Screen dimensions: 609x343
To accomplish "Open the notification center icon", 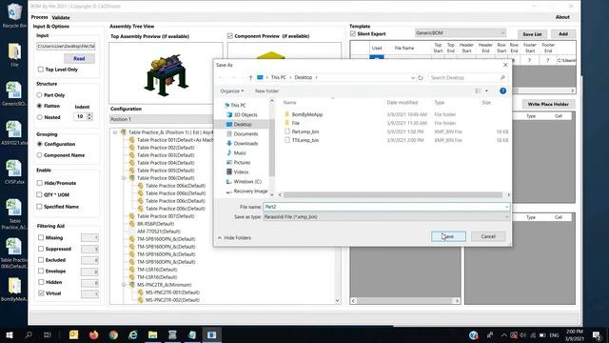I will point(597,334).
